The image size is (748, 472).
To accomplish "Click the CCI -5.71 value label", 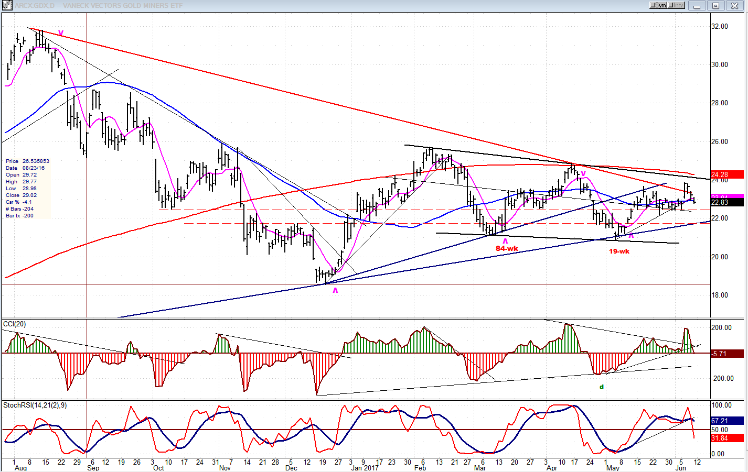I will click(727, 354).
